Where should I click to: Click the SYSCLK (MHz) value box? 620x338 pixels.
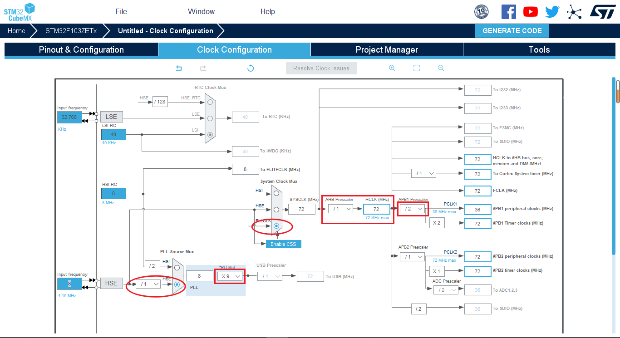302,209
